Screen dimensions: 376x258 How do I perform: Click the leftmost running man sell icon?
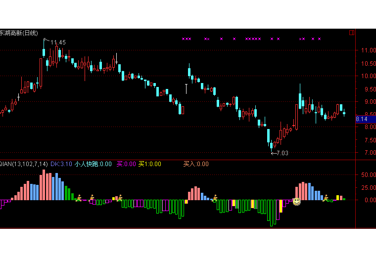tap(78, 198)
